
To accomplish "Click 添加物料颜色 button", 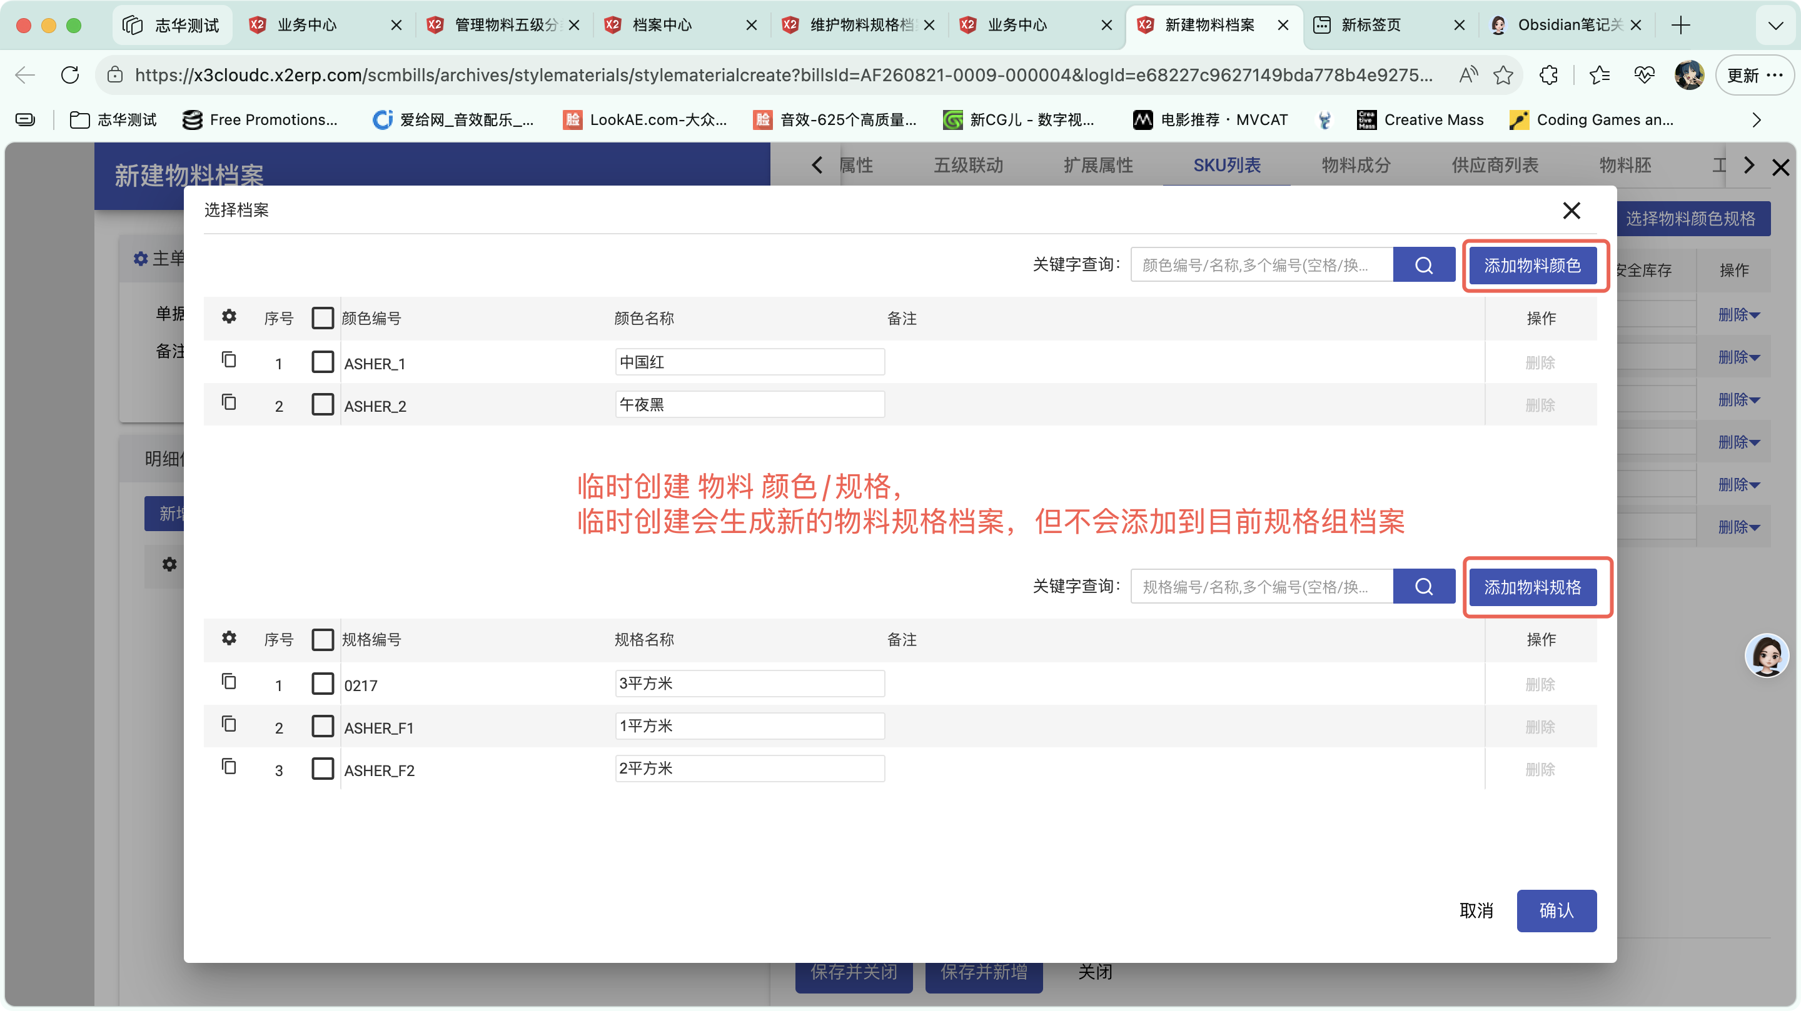I will [x=1532, y=266].
